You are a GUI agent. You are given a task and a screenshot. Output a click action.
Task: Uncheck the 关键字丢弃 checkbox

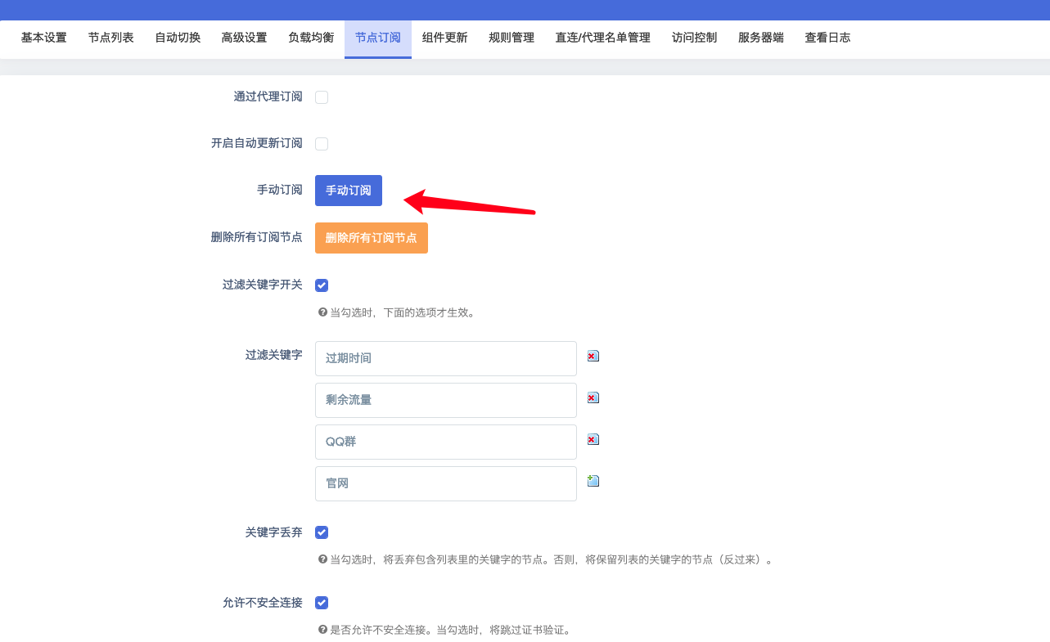(x=322, y=532)
